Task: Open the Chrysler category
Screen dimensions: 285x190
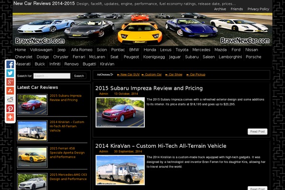Action: coord(61,57)
